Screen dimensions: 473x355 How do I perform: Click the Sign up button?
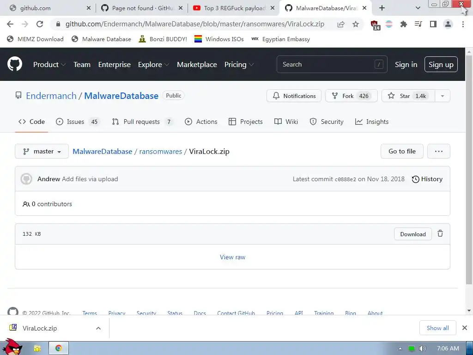pos(441,65)
